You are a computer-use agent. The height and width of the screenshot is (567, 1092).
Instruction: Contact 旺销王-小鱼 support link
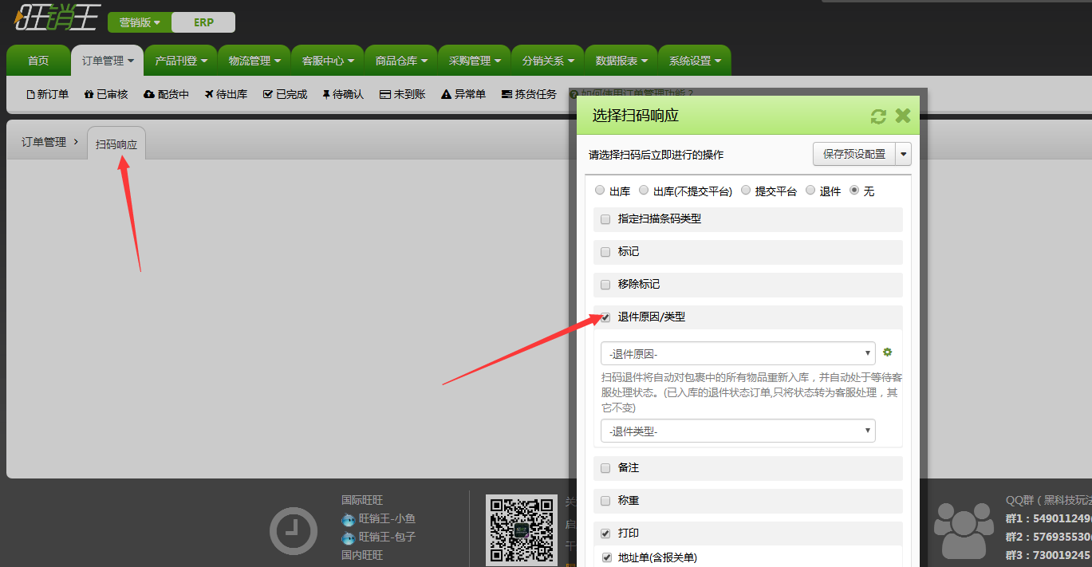coord(387,519)
